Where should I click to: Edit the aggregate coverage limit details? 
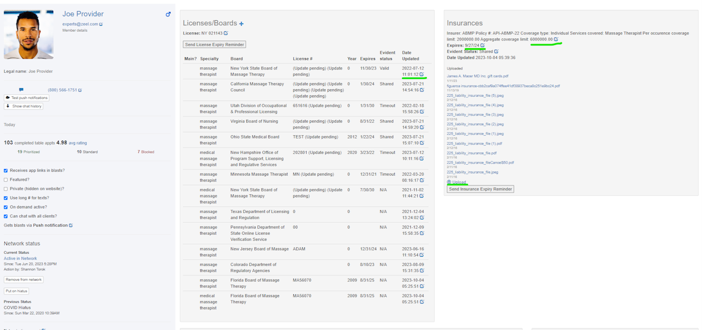[556, 39]
